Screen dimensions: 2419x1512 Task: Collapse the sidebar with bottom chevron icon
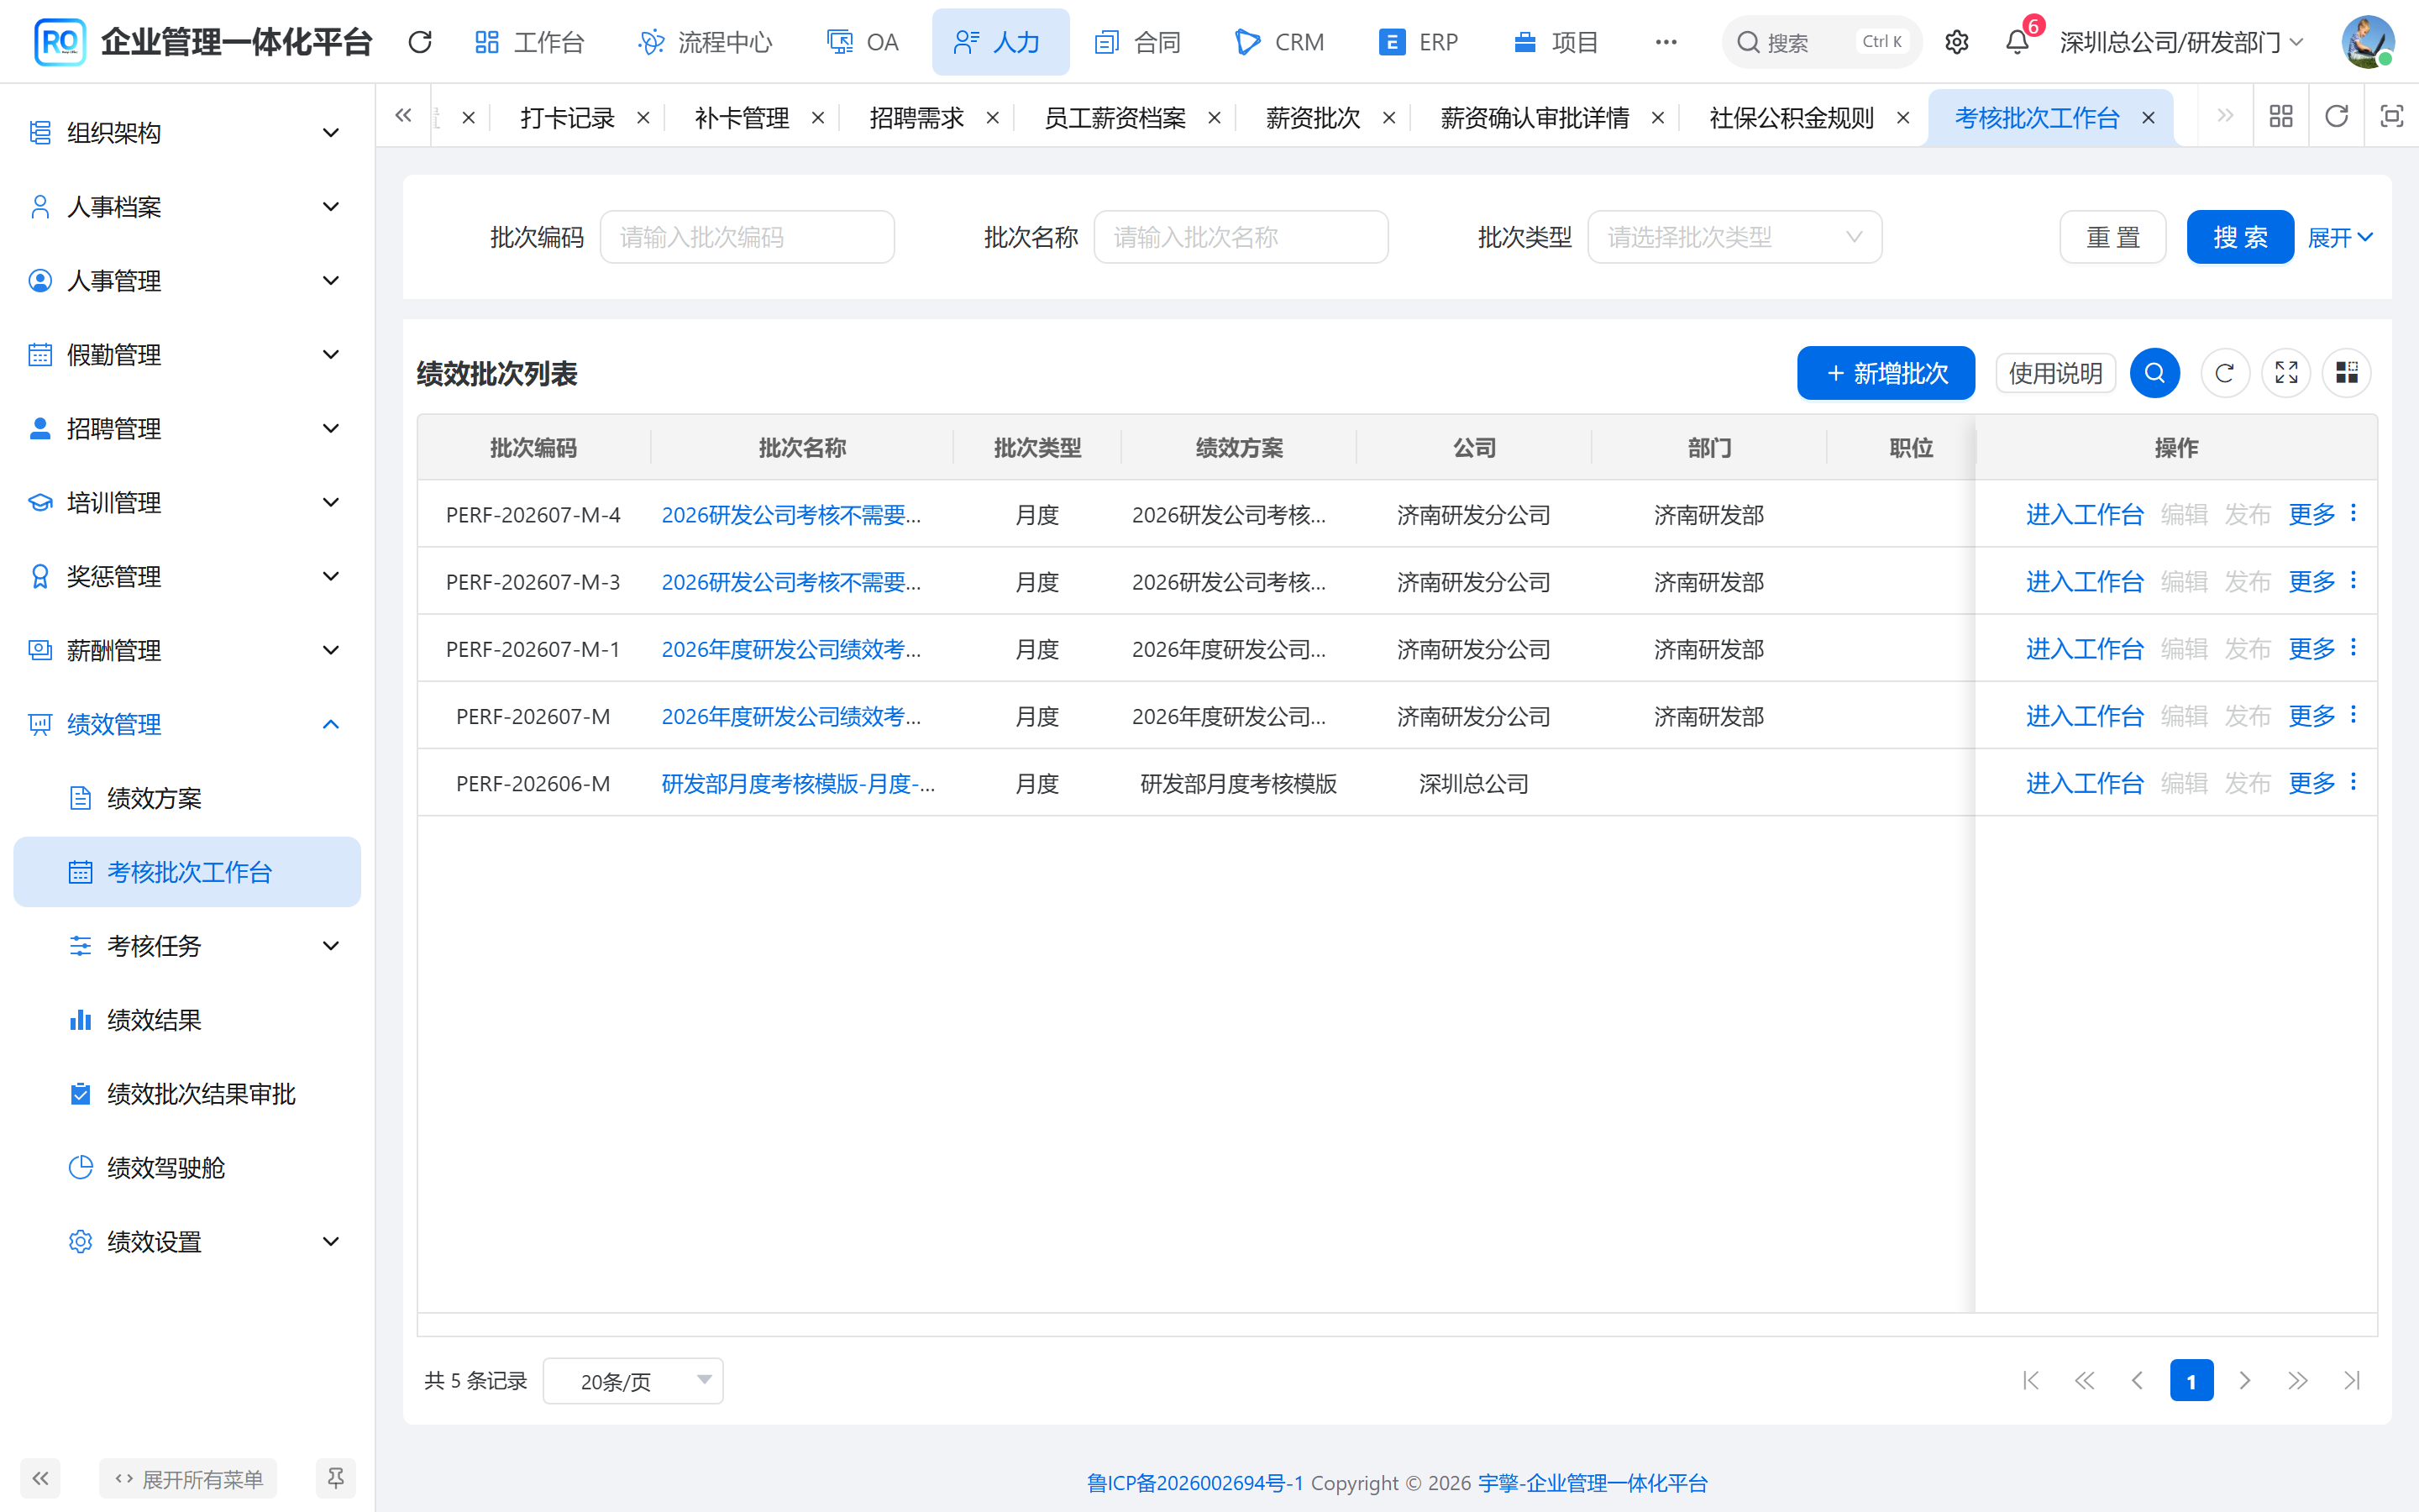click(40, 1478)
